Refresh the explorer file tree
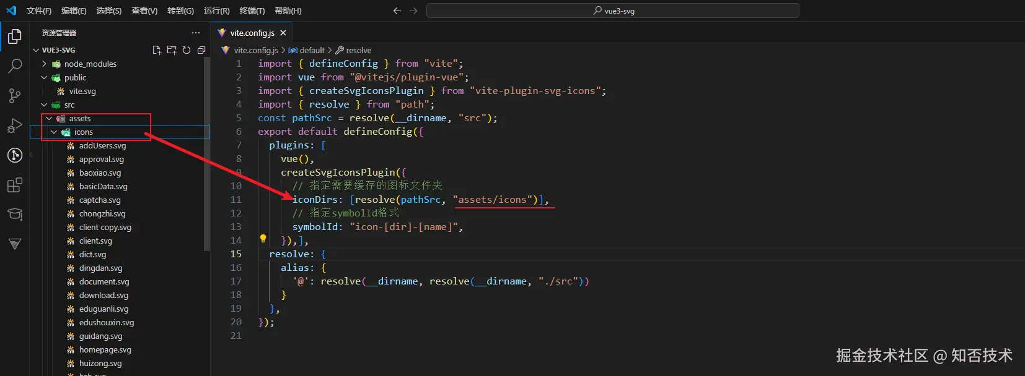Viewport: 1025px width, 376px height. point(187,50)
